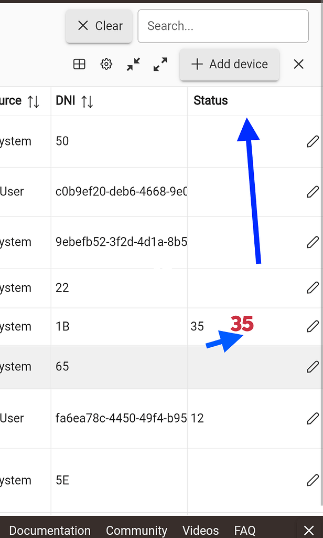Edit the User device starting with fa6ea78c
Image resolution: width=323 pixels, height=538 pixels.
click(313, 418)
